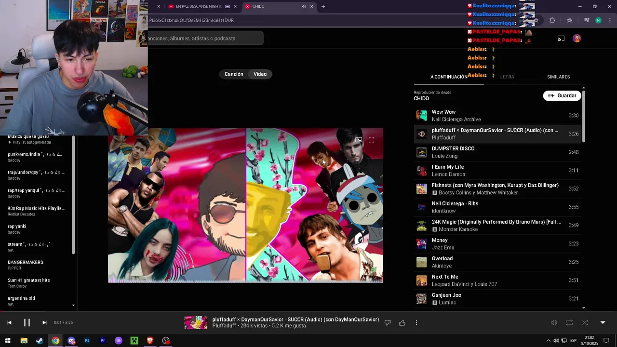617x347 pixels.
Task: Dislike the current song
Action: click(x=388, y=322)
